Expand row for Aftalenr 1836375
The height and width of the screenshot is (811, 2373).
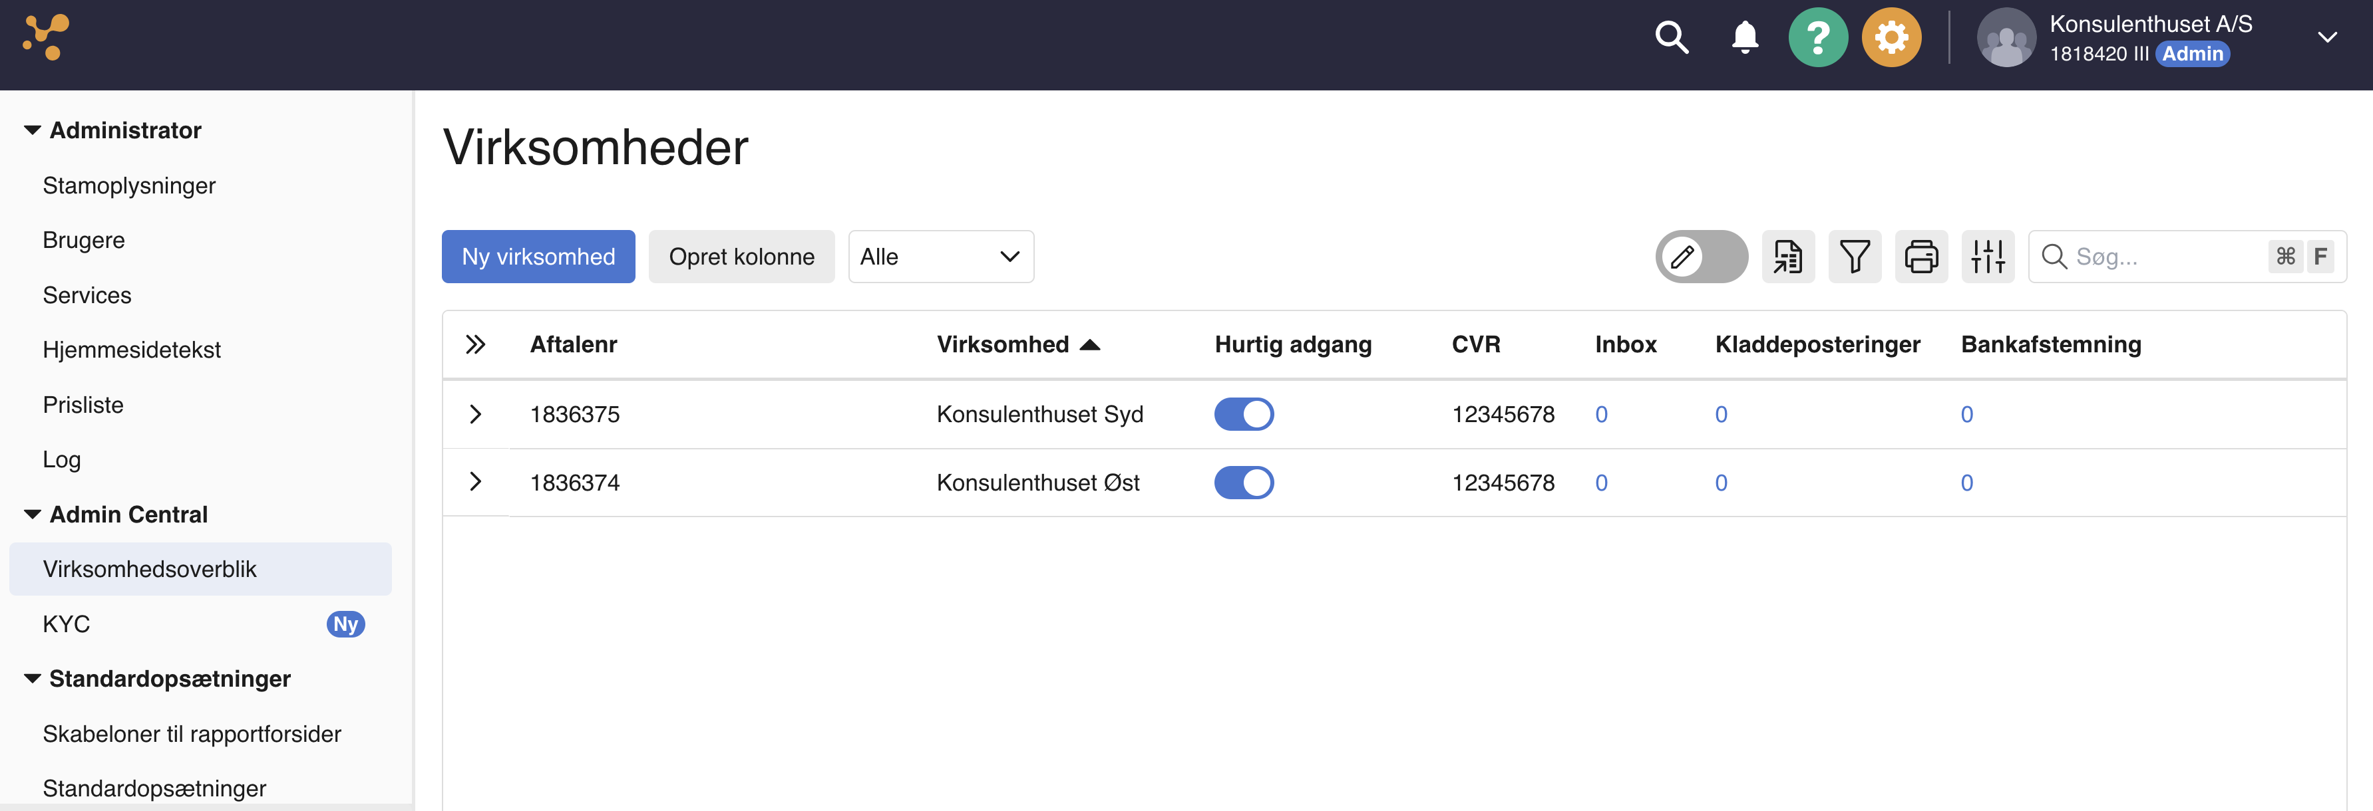[475, 414]
